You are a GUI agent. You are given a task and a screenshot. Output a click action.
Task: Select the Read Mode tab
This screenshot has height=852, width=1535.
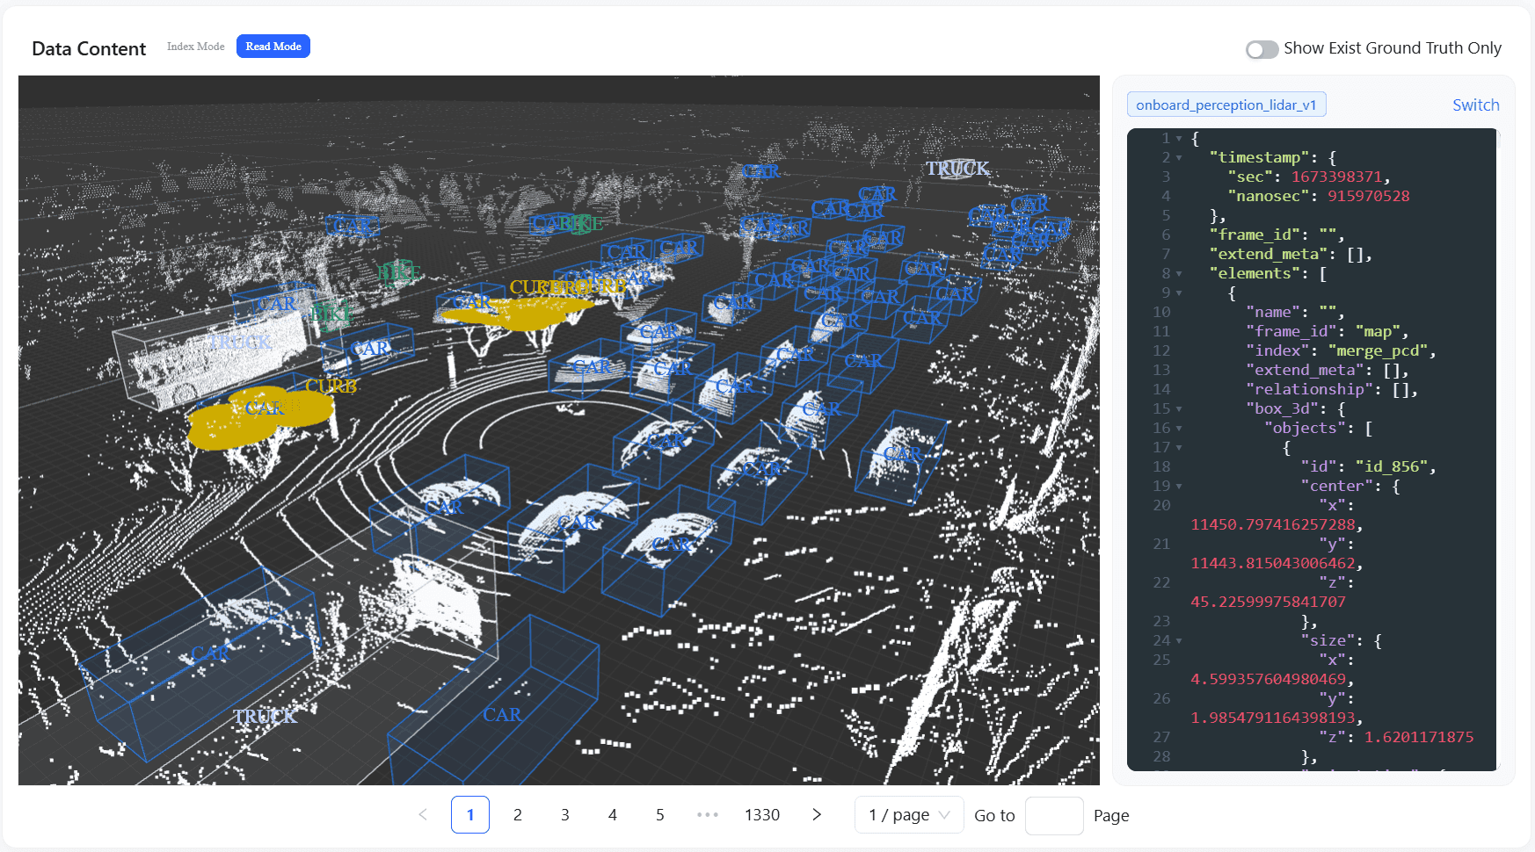click(x=273, y=47)
